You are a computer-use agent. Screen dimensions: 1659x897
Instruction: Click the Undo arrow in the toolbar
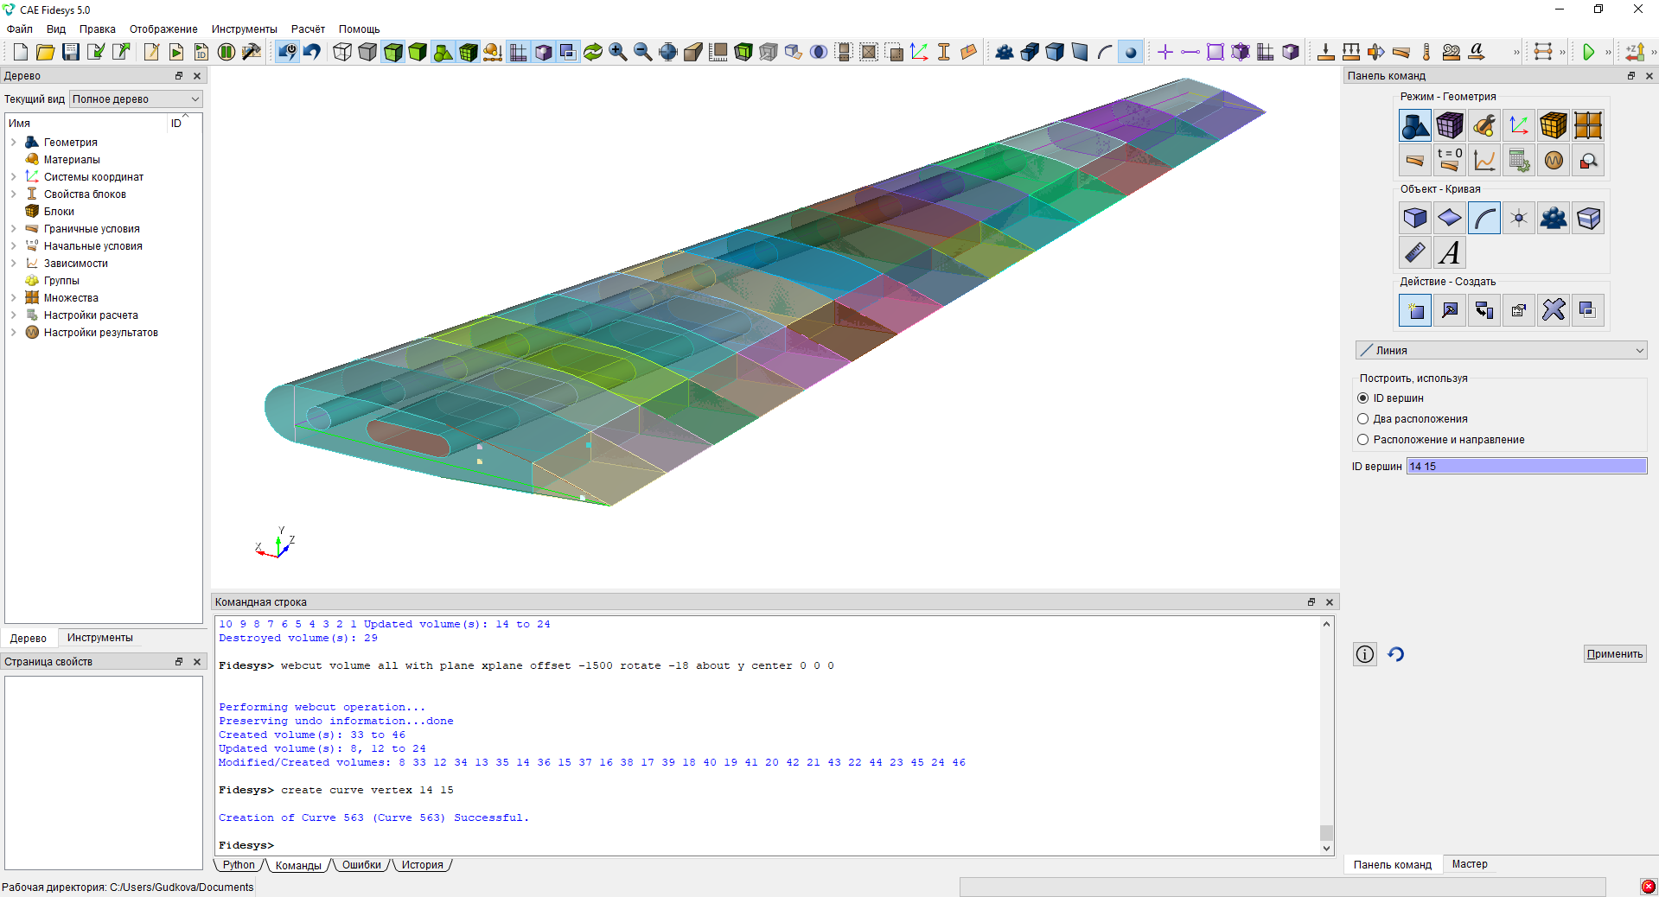tap(312, 52)
